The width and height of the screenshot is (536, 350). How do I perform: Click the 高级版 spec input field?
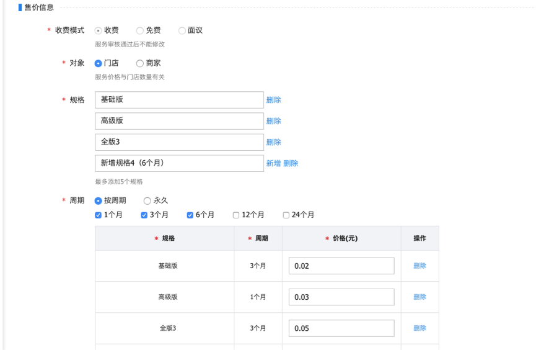pos(179,121)
